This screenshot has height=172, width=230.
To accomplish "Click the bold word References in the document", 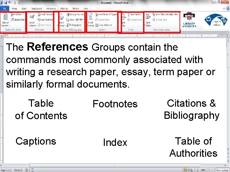I will [x=57, y=47].
